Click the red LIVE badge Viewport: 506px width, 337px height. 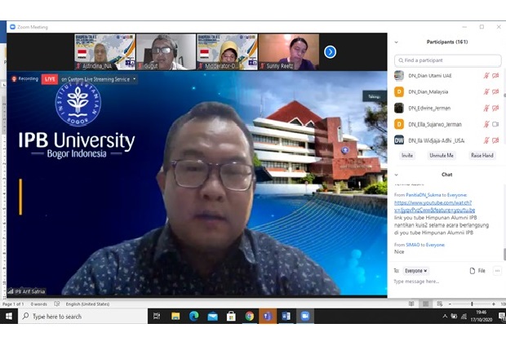pos(50,79)
